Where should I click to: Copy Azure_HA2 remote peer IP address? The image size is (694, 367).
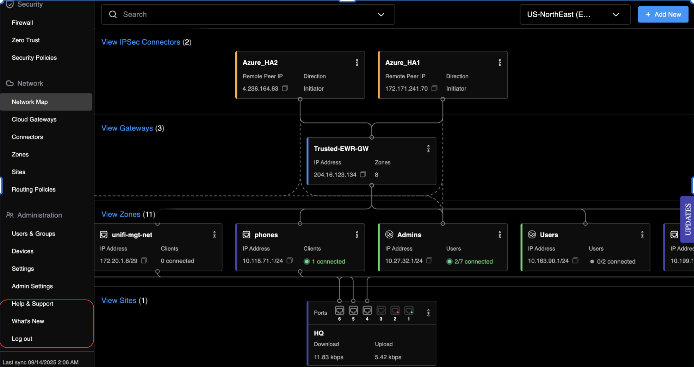click(x=285, y=88)
